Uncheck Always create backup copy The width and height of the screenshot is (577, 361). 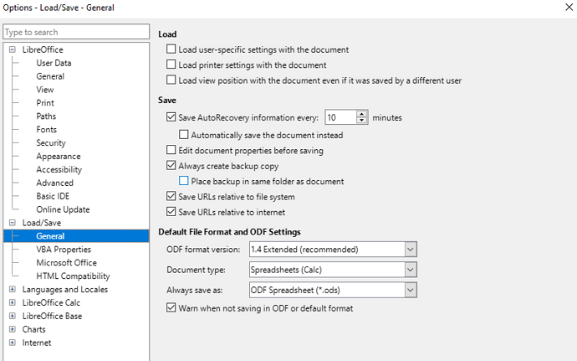(171, 166)
